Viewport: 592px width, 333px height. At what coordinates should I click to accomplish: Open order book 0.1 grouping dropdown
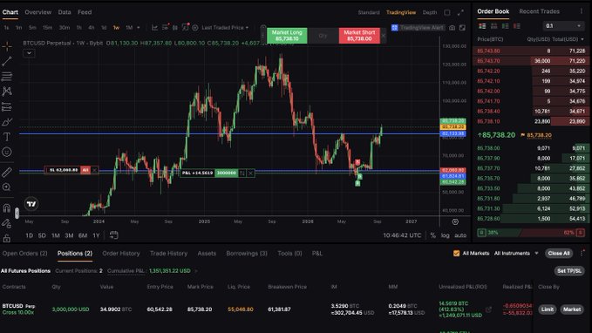[563, 25]
